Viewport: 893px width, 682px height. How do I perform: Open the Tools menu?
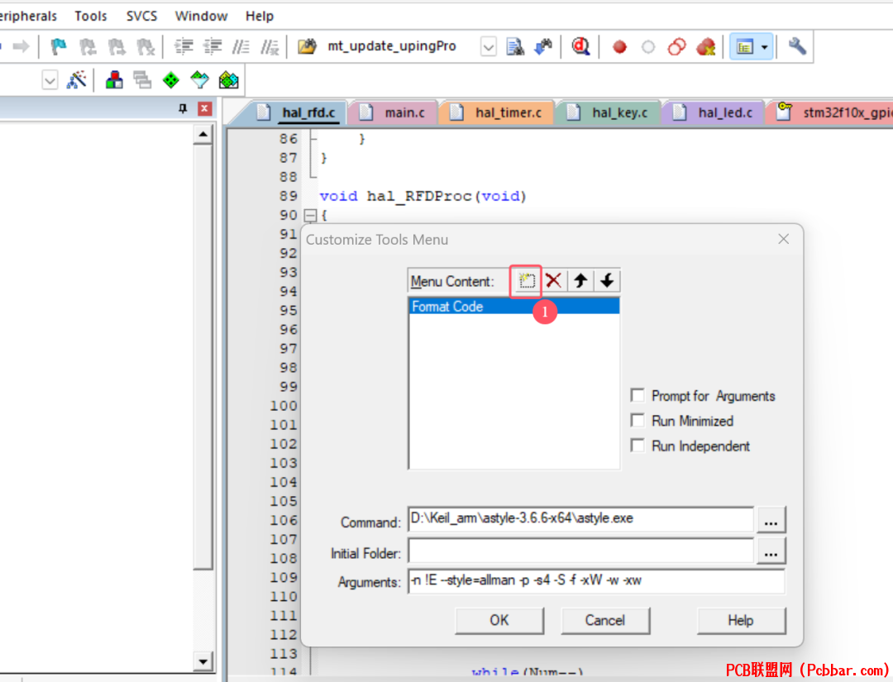(91, 16)
